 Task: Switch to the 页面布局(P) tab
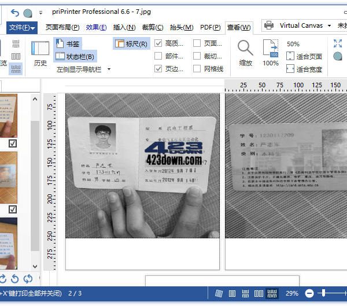click(x=62, y=27)
